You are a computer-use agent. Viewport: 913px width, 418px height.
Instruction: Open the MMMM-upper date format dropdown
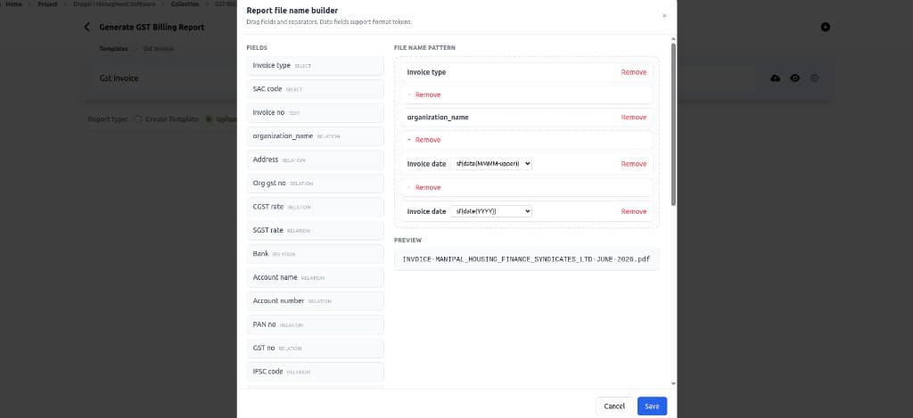pyautogui.click(x=491, y=164)
